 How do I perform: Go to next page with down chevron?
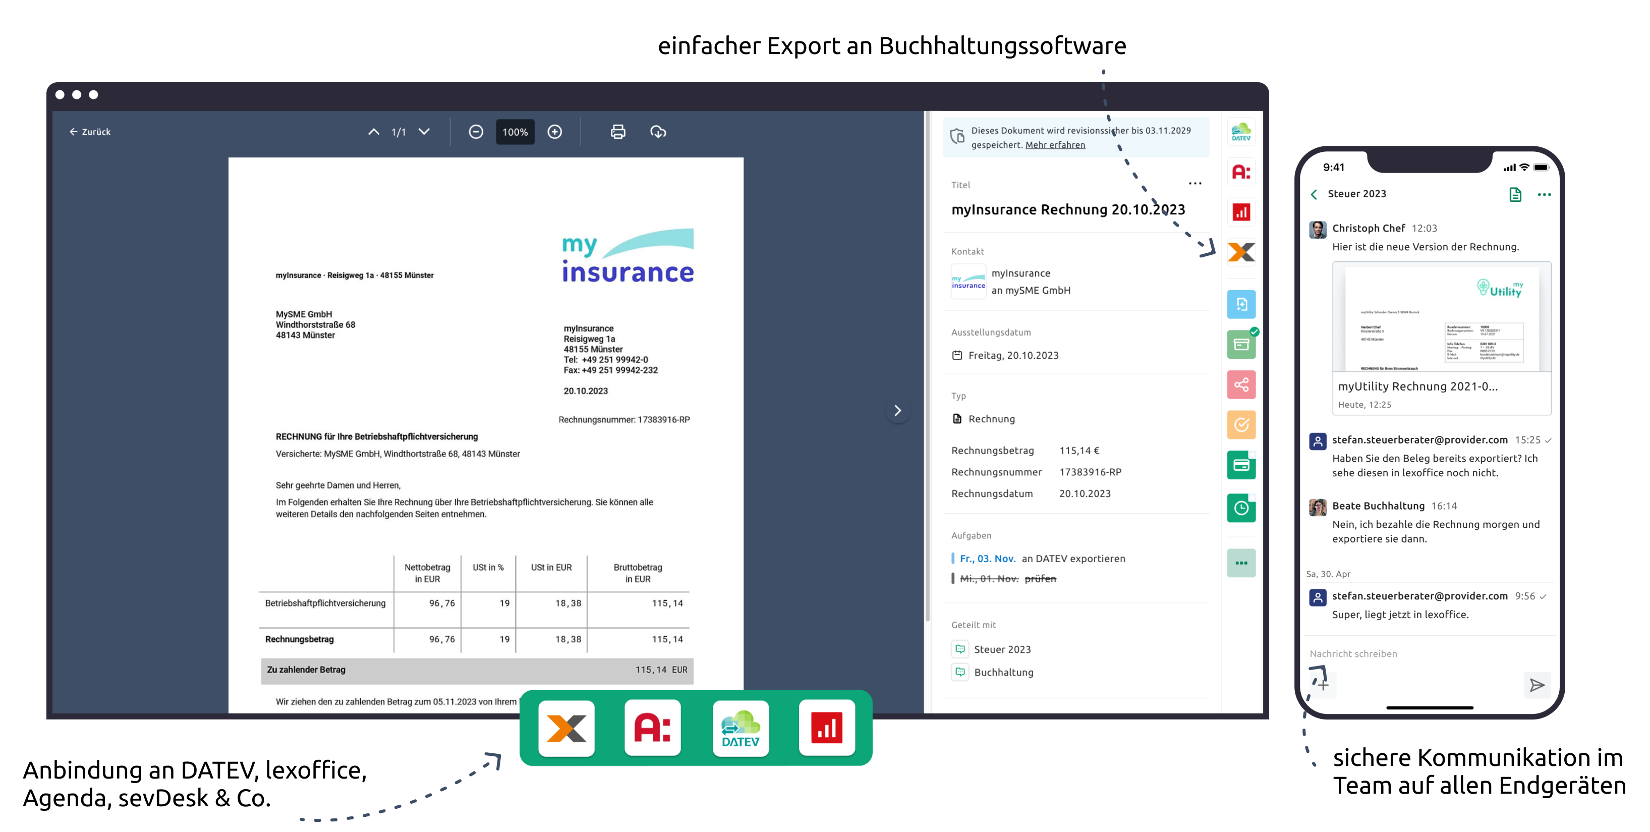[424, 132]
